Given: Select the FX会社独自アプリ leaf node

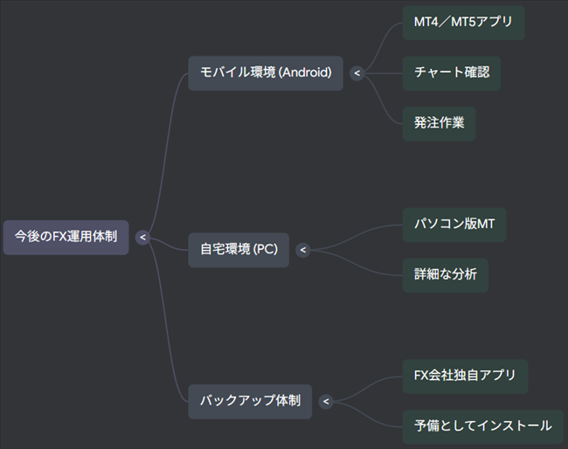Looking at the screenshot, I should (x=465, y=376).
